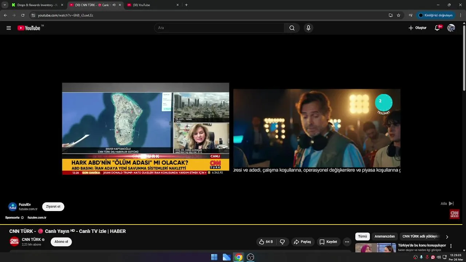Save the video with Kaydet button
Image resolution: width=466 pixels, height=262 pixels.
tap(328, 242)
